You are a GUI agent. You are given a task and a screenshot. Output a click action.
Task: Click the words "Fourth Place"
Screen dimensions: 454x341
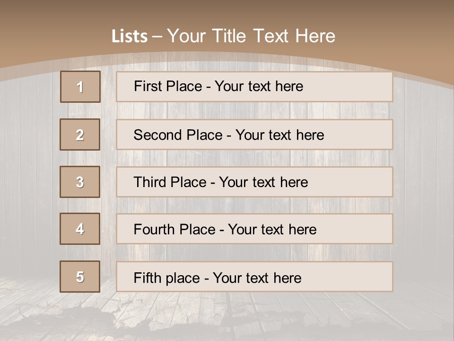pyautogui.click(x=174, y=230)
